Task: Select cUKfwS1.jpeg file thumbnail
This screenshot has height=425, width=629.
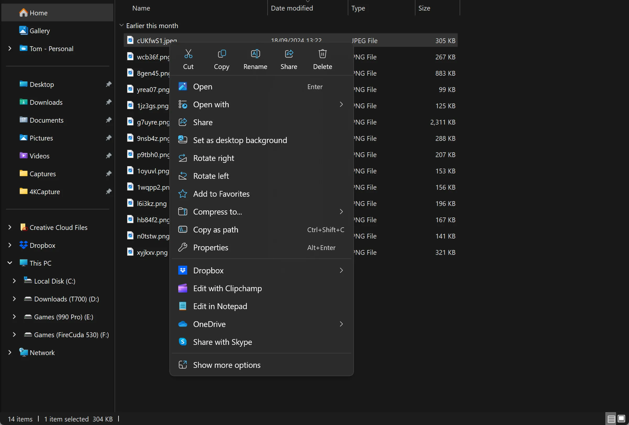Action: coord(131,40)
